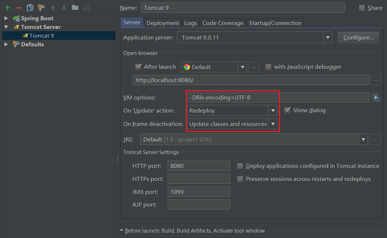Image resolution: width=387 pixels, height=238 pixels.
Task: Click the Name input field
Action: (243, 8)
